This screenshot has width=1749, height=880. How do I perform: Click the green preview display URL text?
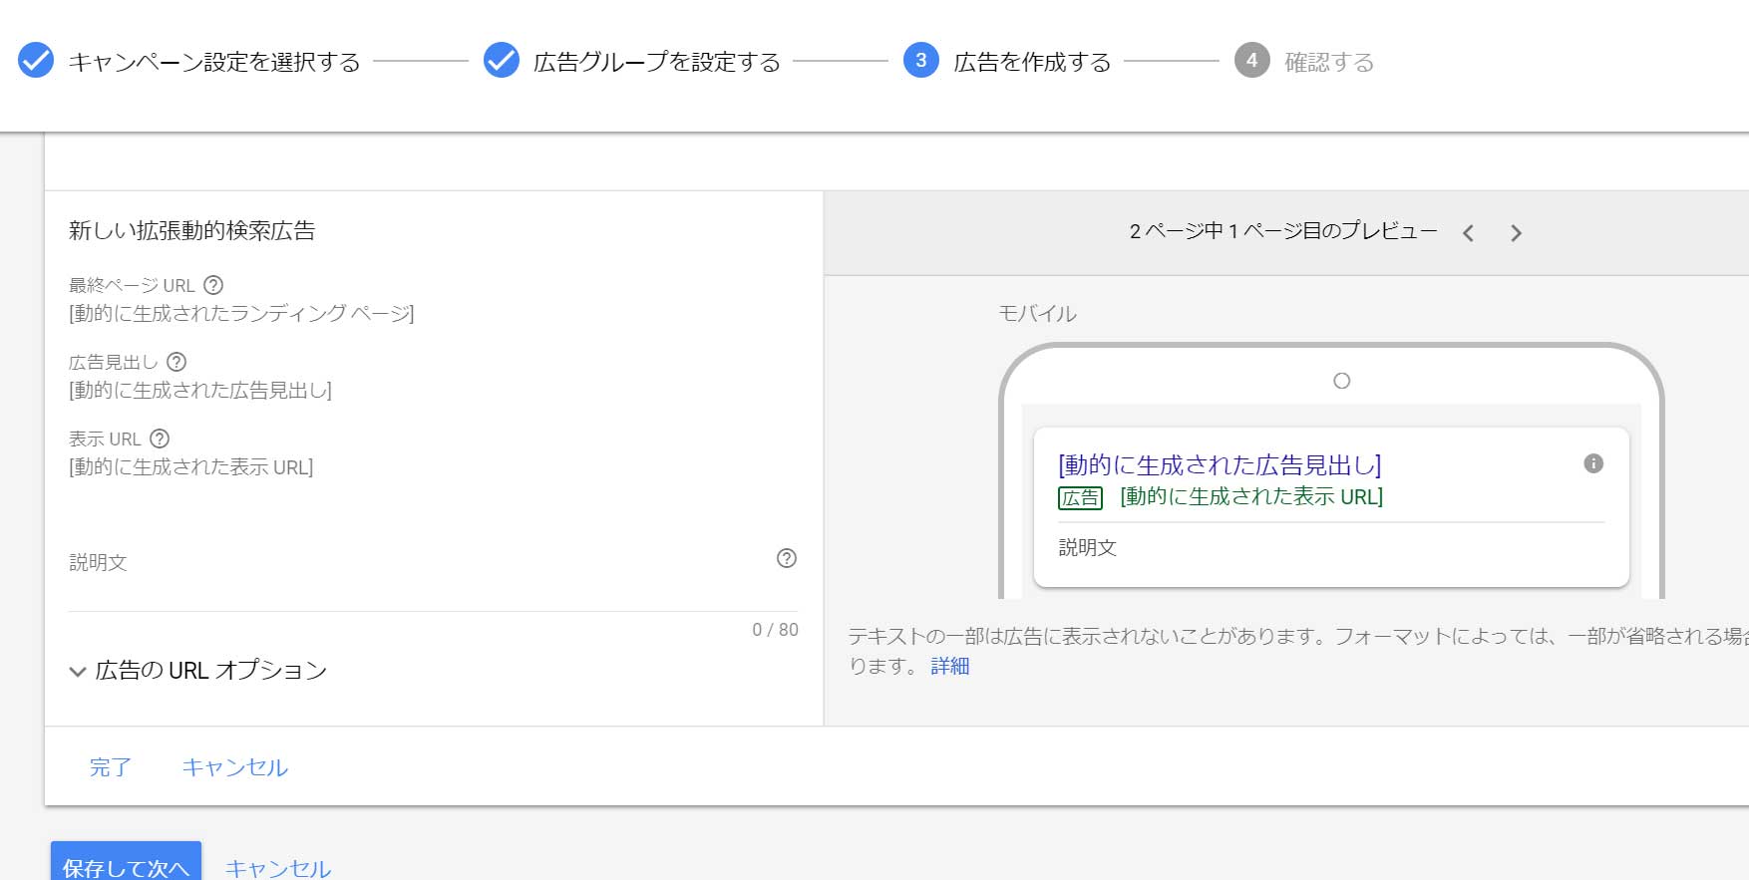[x=1251, y=496]
